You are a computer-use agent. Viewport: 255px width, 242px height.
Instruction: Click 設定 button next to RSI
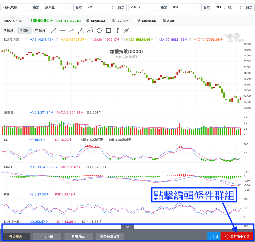(x=207, y=7)
